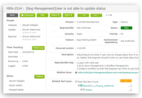Click the Back button

tap(12, 15)
